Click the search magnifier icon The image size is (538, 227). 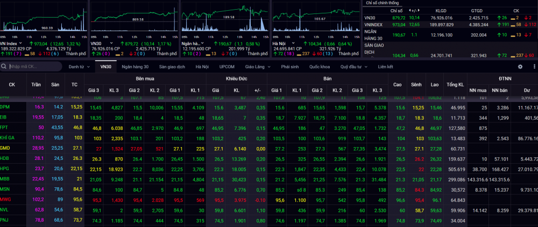(4, 67)
